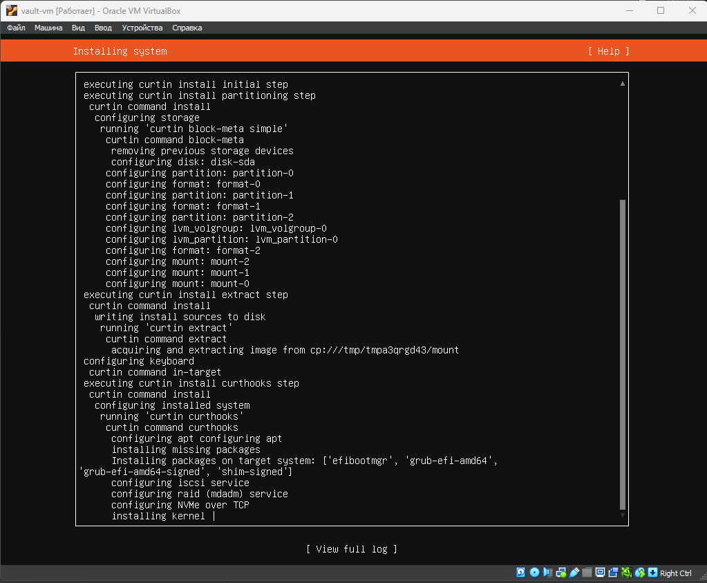707x583 pixels.
Task: Click the Right Ctrl host key label
Action: coord(675,573)
